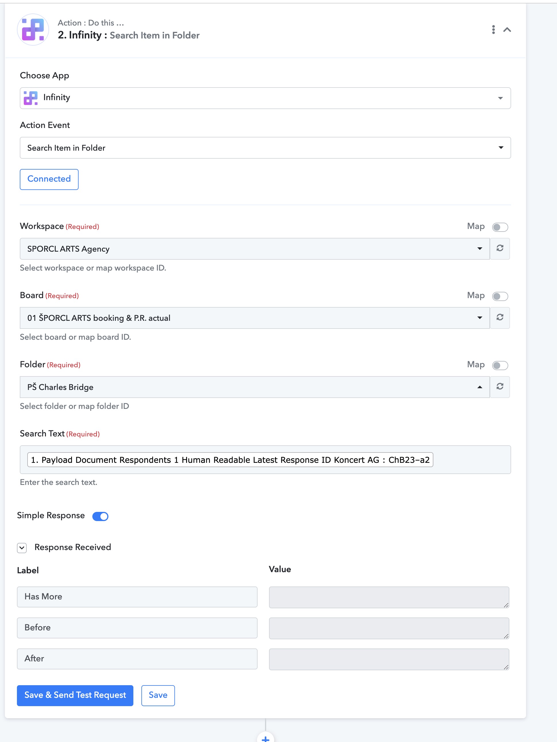Click the Connected button
The image size is (557, 742).
pos(49,179)
